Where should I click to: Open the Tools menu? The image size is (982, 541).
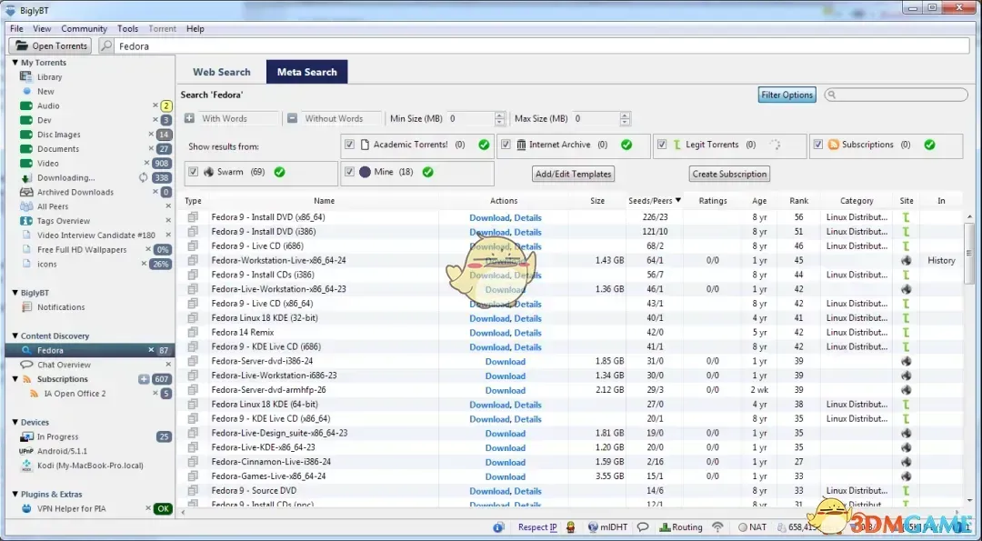[x=128, y=29]
